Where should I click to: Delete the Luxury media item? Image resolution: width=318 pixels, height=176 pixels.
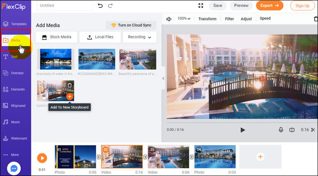coord(70,86)
